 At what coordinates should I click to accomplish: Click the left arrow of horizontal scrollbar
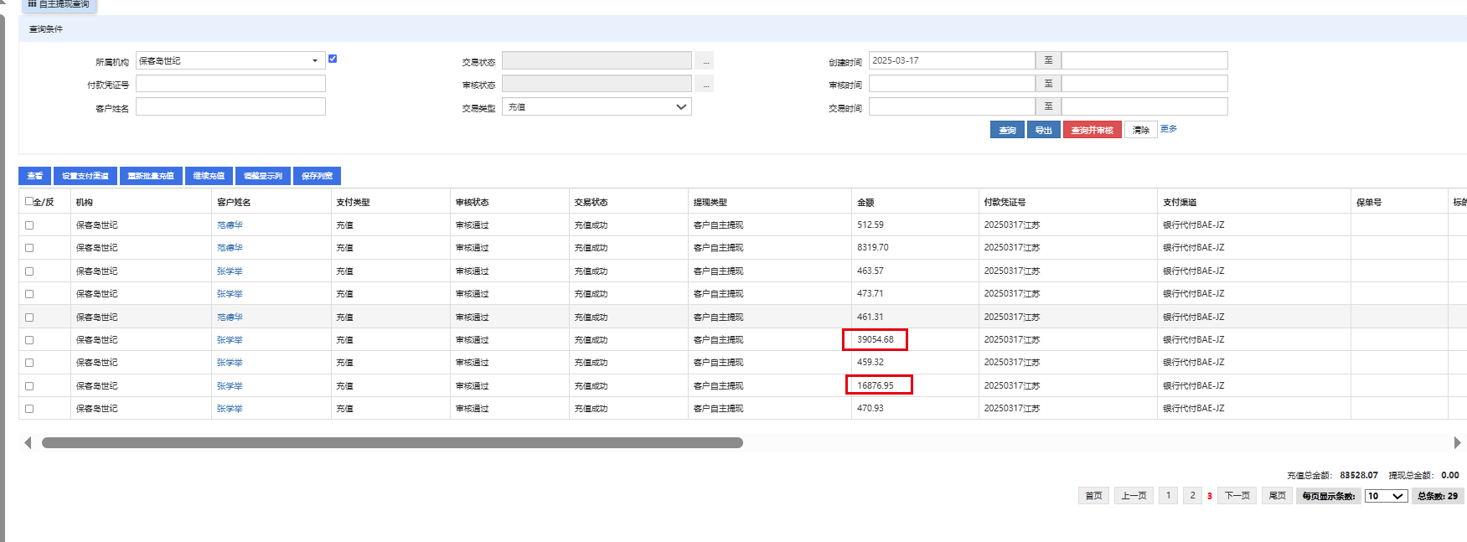coord(28,442)
